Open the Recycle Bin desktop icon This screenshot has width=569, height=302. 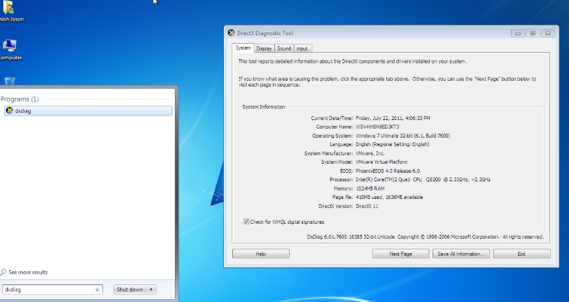10,81
